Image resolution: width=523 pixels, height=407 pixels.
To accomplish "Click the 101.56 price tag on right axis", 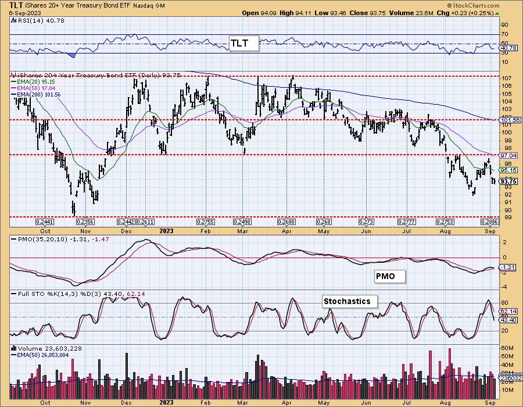I will [510, 120].
